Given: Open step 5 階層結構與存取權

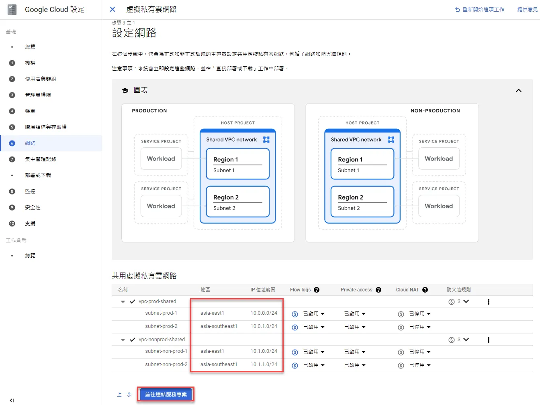Looking at the screenshot, I should click(46, 127).
